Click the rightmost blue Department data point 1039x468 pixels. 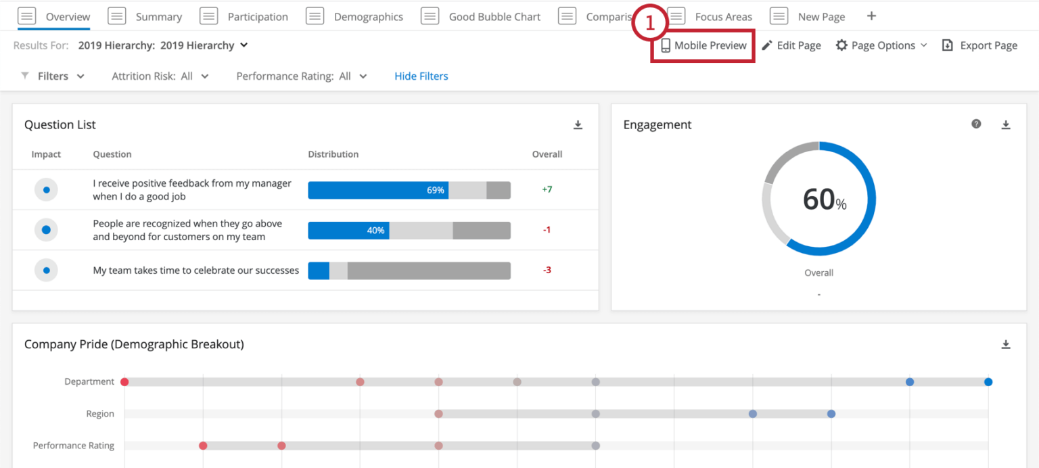pos(988,382)
